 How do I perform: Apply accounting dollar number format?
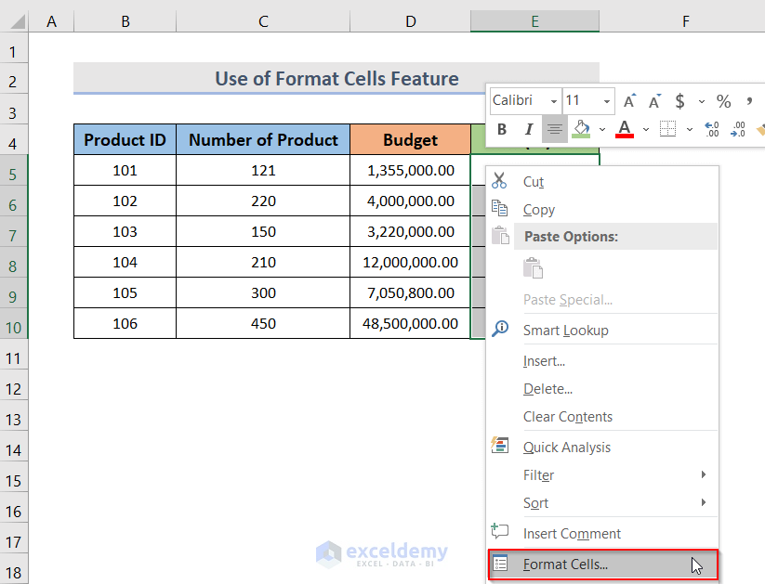pos(680,101)
